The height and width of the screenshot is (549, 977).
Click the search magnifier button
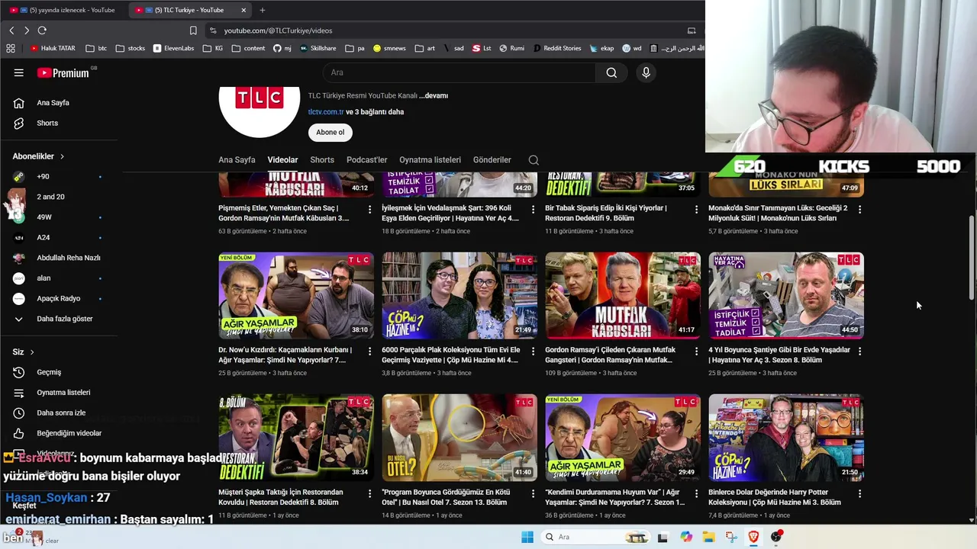tap(611, 72)
